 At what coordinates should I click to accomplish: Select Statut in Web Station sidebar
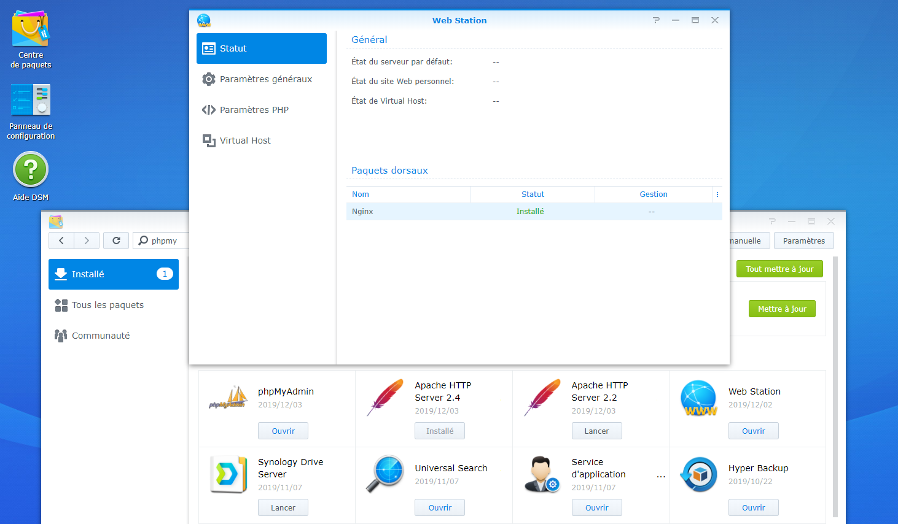(x=262, y=48)
